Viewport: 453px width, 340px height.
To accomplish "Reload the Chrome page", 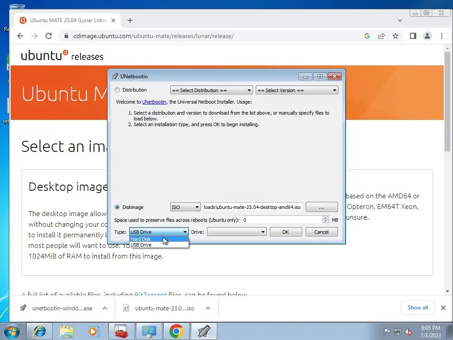I will (49, 36).
